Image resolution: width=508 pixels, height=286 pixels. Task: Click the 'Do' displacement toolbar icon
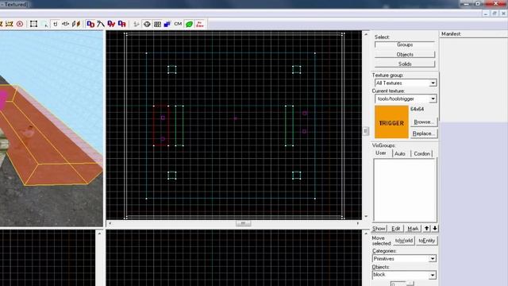point(90,24)
